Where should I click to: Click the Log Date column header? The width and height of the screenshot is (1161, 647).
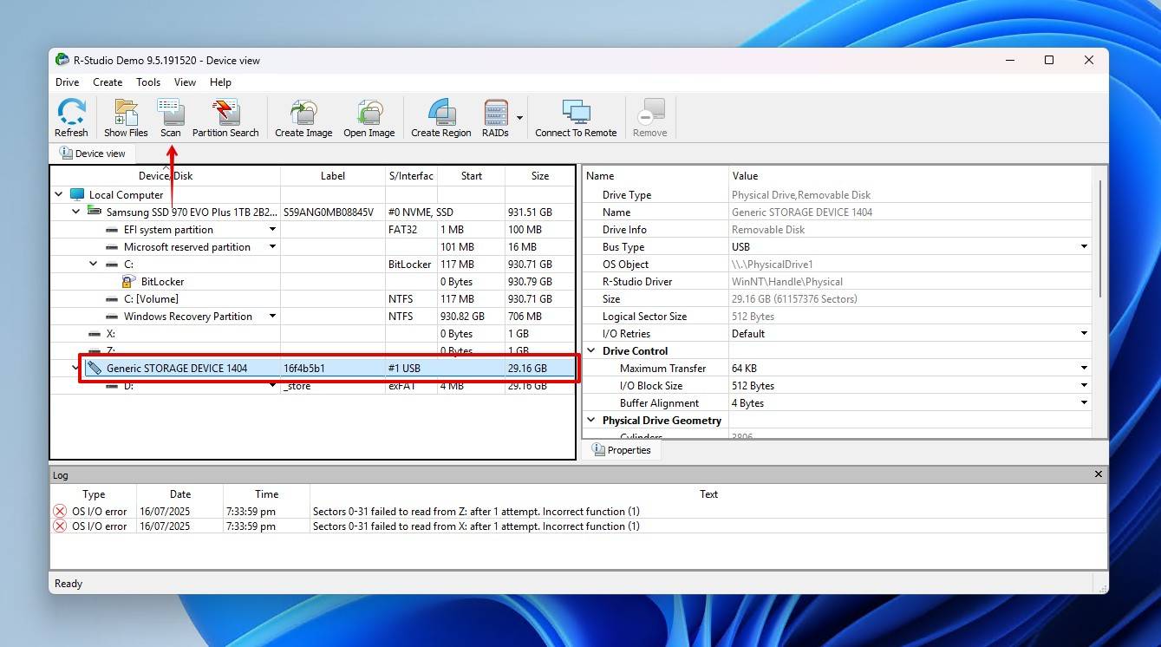(180, 494)
